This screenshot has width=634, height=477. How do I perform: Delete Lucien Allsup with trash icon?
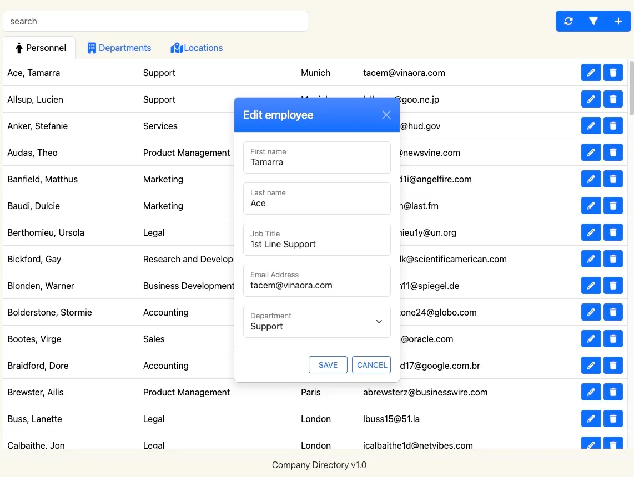[x=613, y=99]
